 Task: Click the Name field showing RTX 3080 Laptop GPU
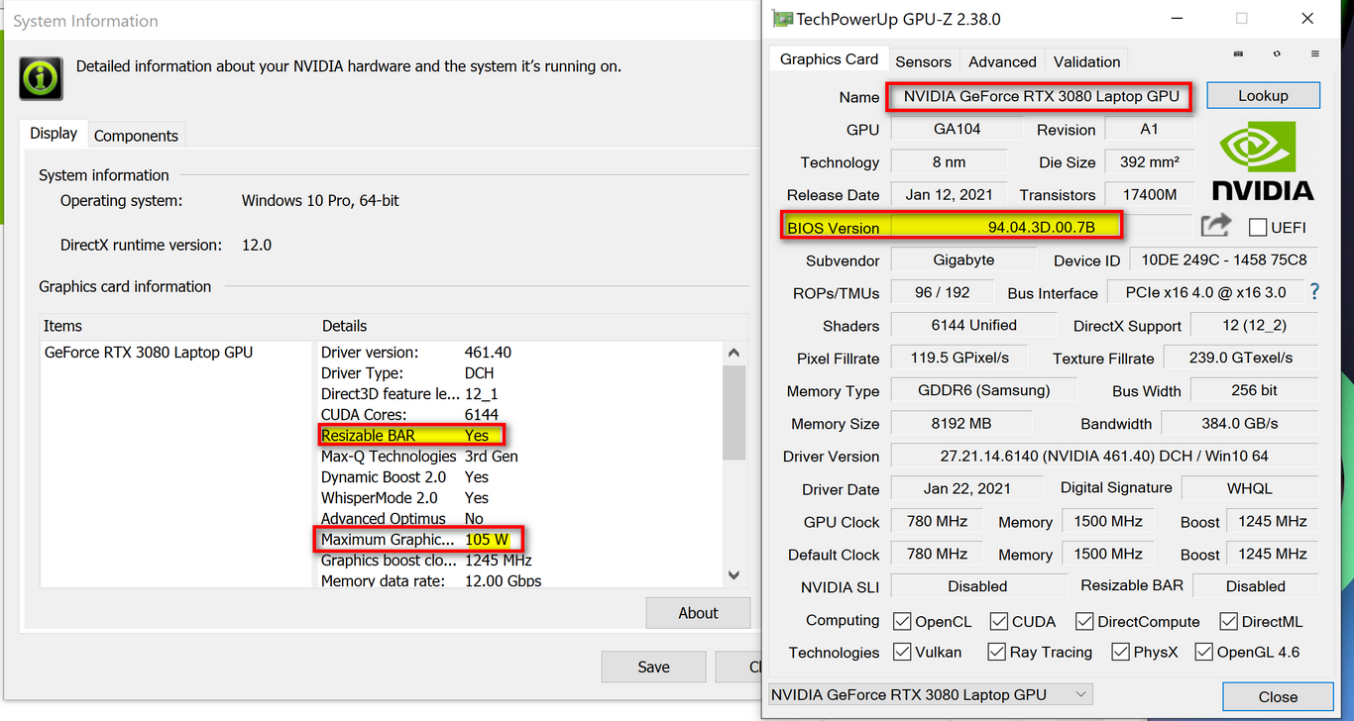point(1041,96)
